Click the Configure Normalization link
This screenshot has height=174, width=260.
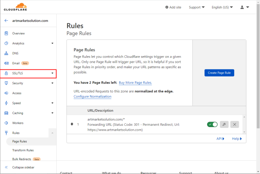[92, 96]
